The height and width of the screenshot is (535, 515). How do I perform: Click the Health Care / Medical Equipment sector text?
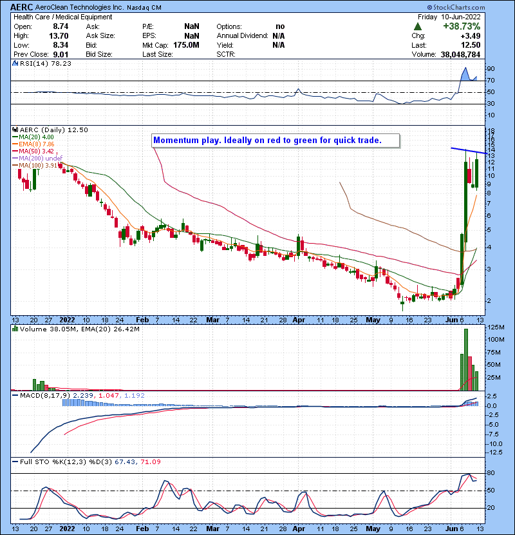coord(62,17)
